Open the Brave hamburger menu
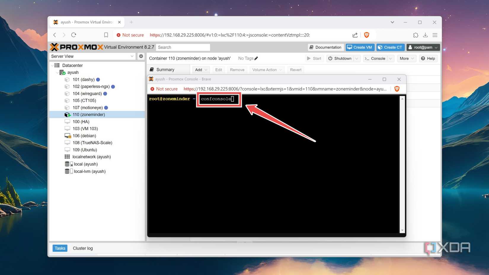Image resolution: width=489 pixels, height=275 pixels. [435, 35]
